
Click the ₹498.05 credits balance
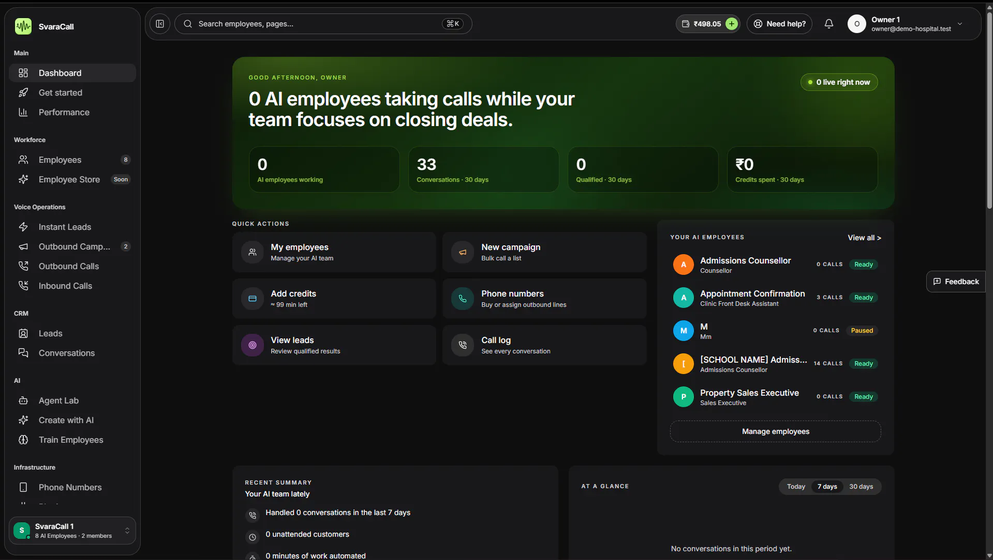[x=707, y=24]
